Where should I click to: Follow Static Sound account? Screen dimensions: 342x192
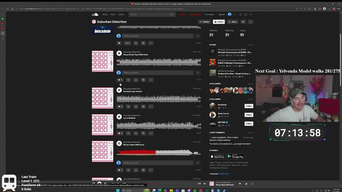point(249,115)
